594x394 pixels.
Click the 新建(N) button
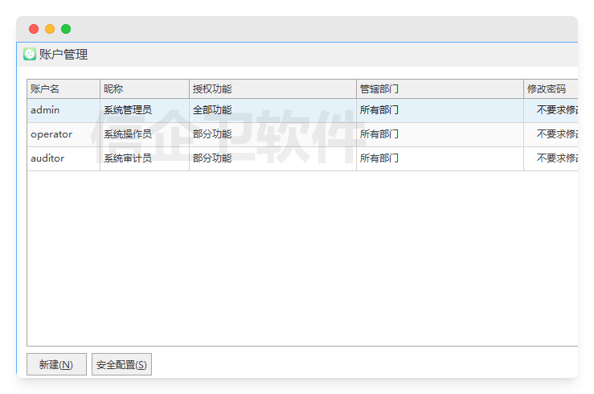coord(56,364)
